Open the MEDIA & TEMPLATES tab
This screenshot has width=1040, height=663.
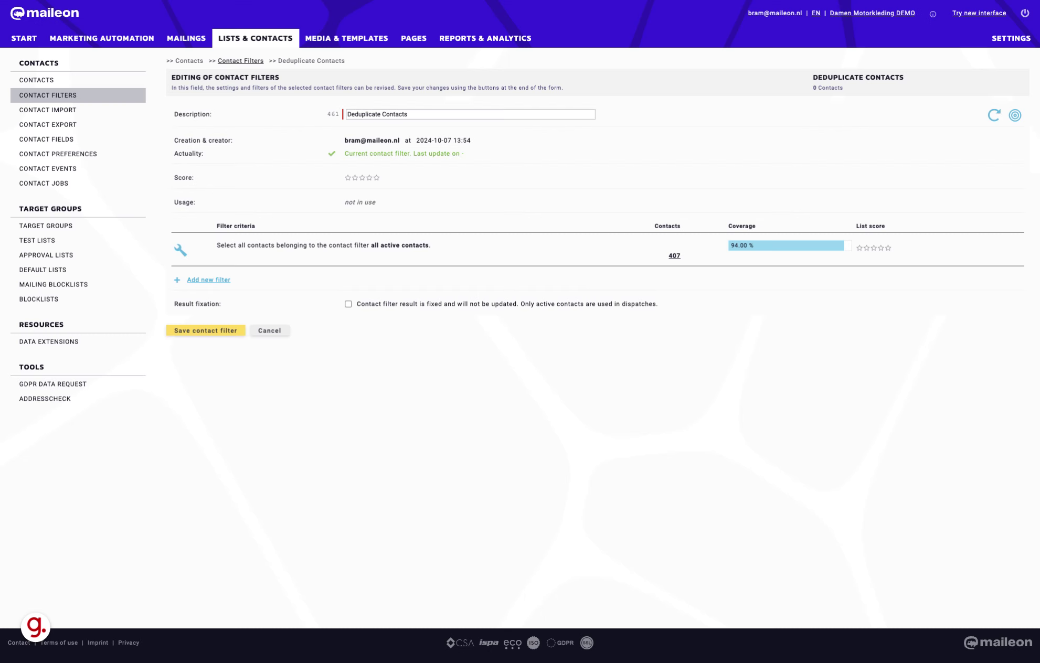click(346, 38)
